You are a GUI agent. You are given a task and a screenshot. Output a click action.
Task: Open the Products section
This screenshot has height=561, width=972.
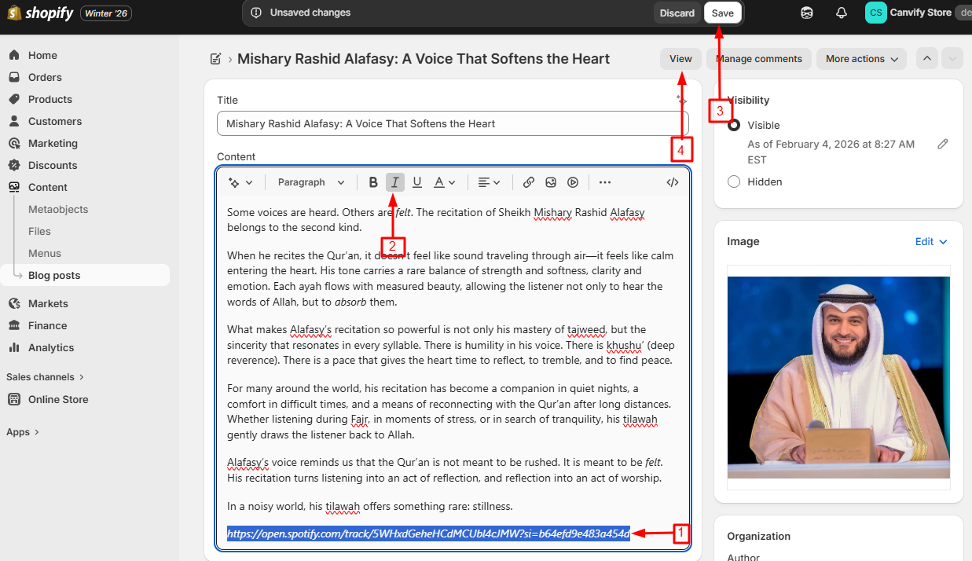pos(50,99)
